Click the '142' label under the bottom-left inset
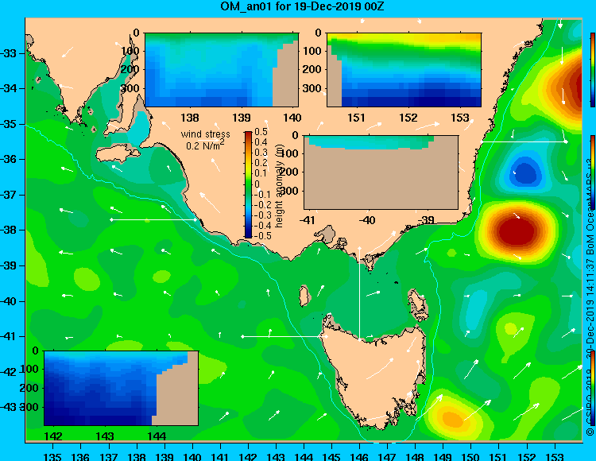The image size is (596, 461). (x=53, y=436)
